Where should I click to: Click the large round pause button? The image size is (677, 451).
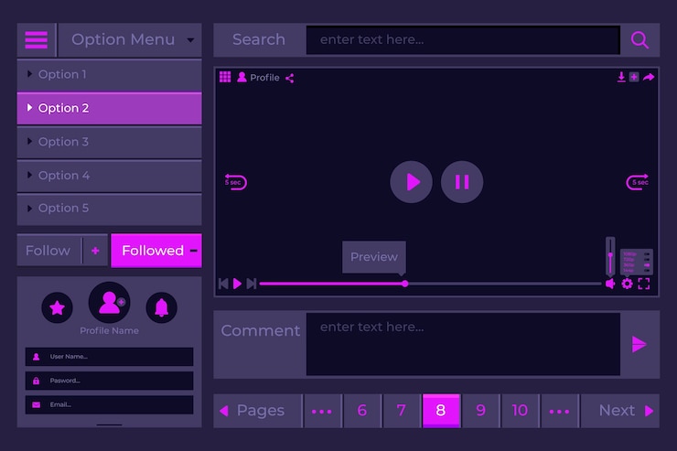pos(462,182)
